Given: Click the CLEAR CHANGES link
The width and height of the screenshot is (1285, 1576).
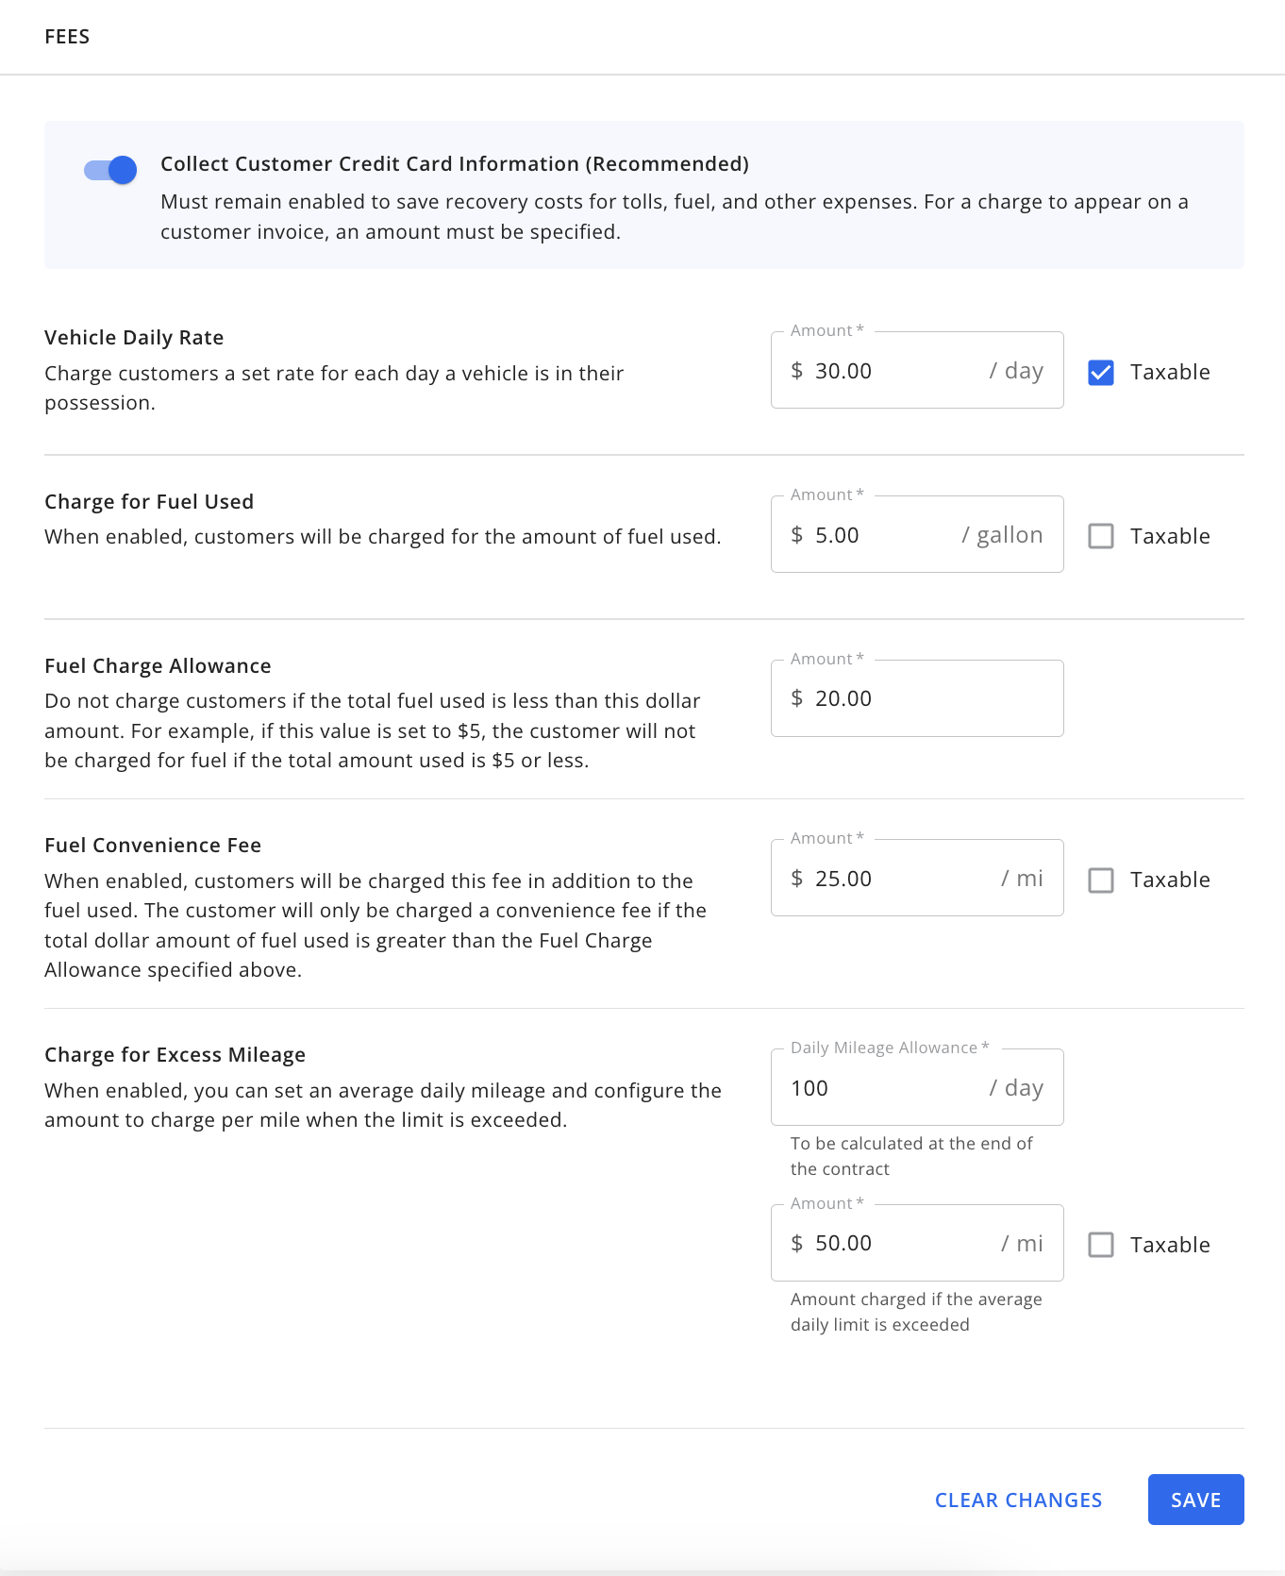Looking at the screenshot, I should coord(1018,1500).
